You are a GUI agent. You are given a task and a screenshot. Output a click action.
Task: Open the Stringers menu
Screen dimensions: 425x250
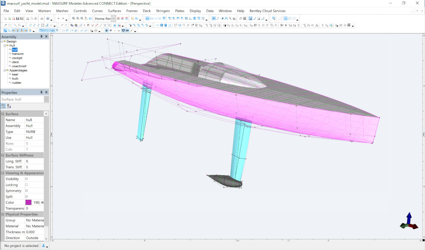pos(162,11)
